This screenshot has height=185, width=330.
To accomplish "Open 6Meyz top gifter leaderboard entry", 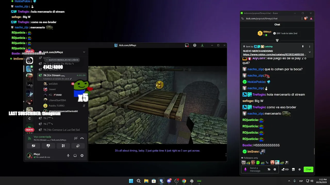I will click(264, 33).
